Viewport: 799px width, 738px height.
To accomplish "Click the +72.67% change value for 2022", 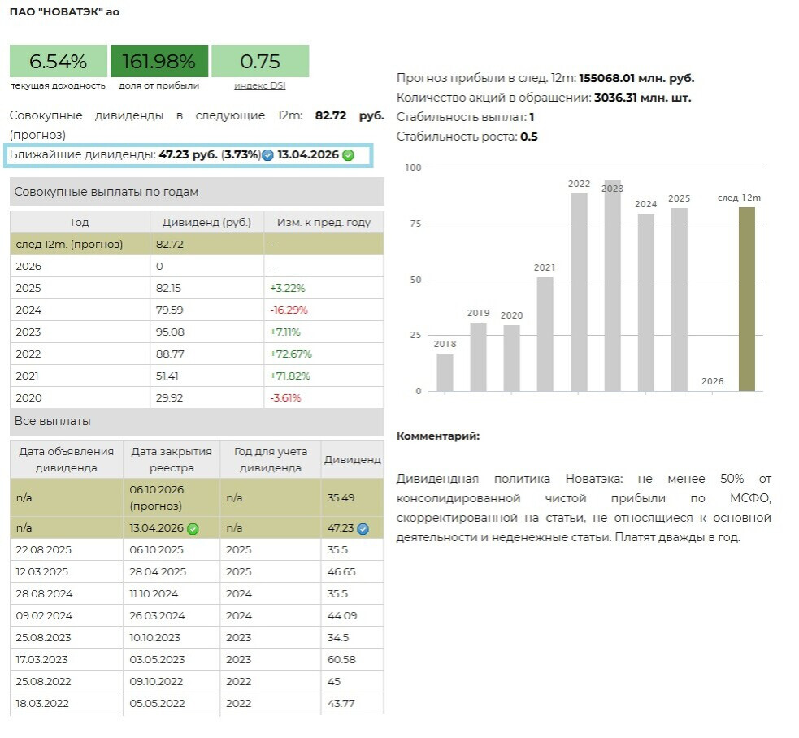I will coord(290,354).
